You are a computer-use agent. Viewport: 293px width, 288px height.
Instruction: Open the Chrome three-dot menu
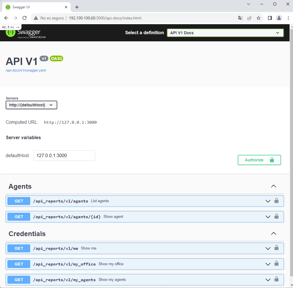[288, 18]
